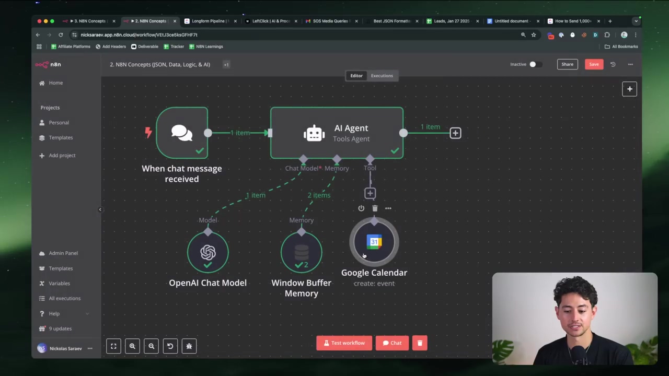Open the OpenAI Chat Model node
This screenshot has height=376, width=669.
[x=207, y=252]
